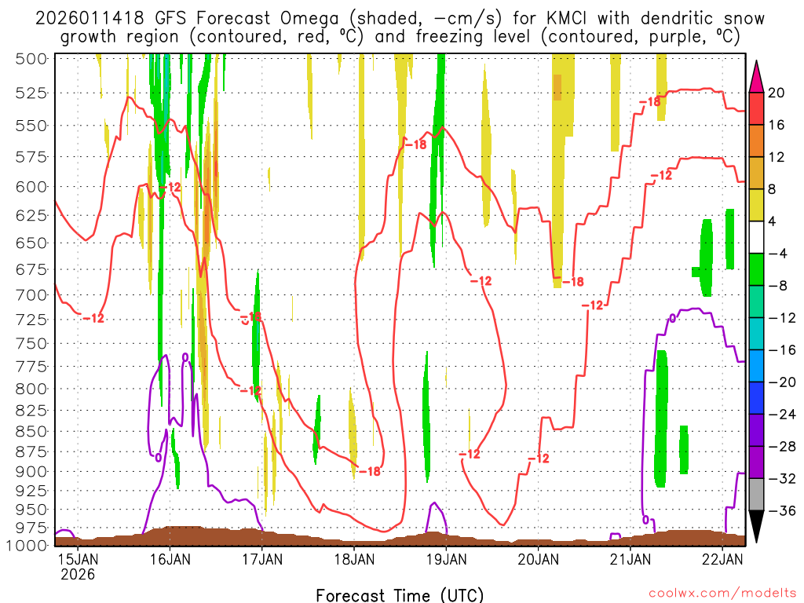Screen dimensions: 804x603
Task: Select the 500 pressure axis label
Action: (31, 59)
